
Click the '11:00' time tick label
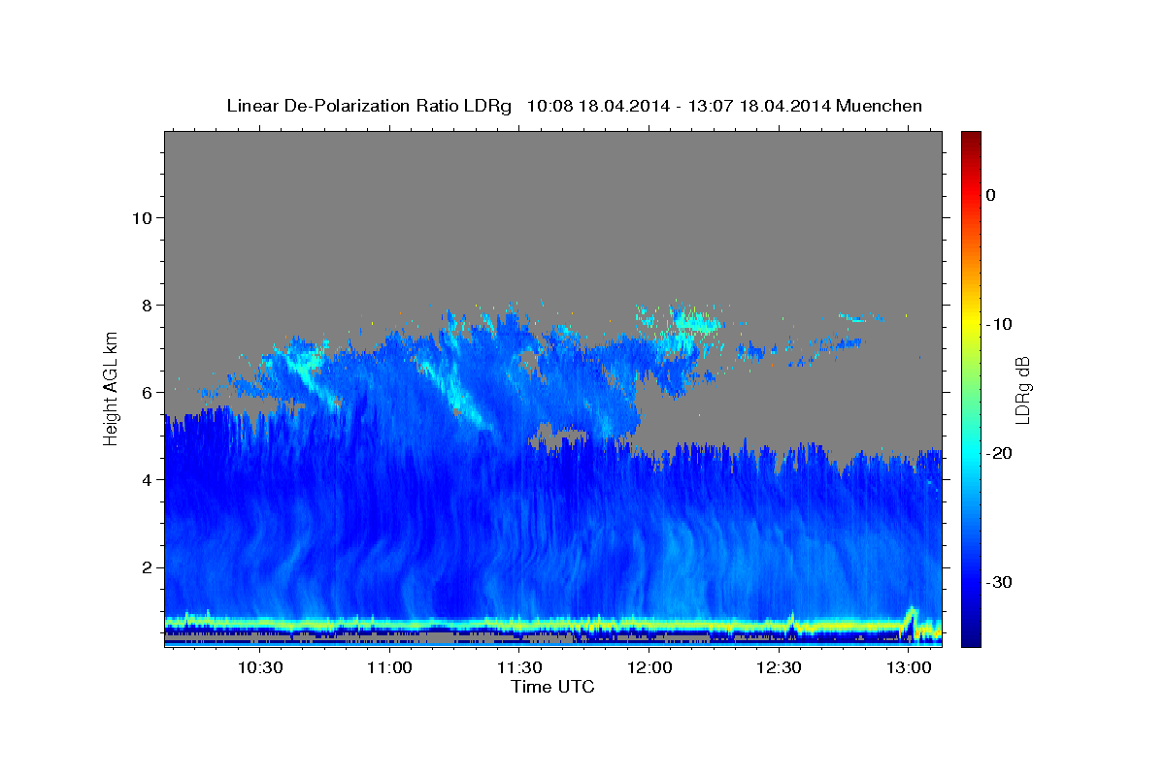tap(389, 668)
